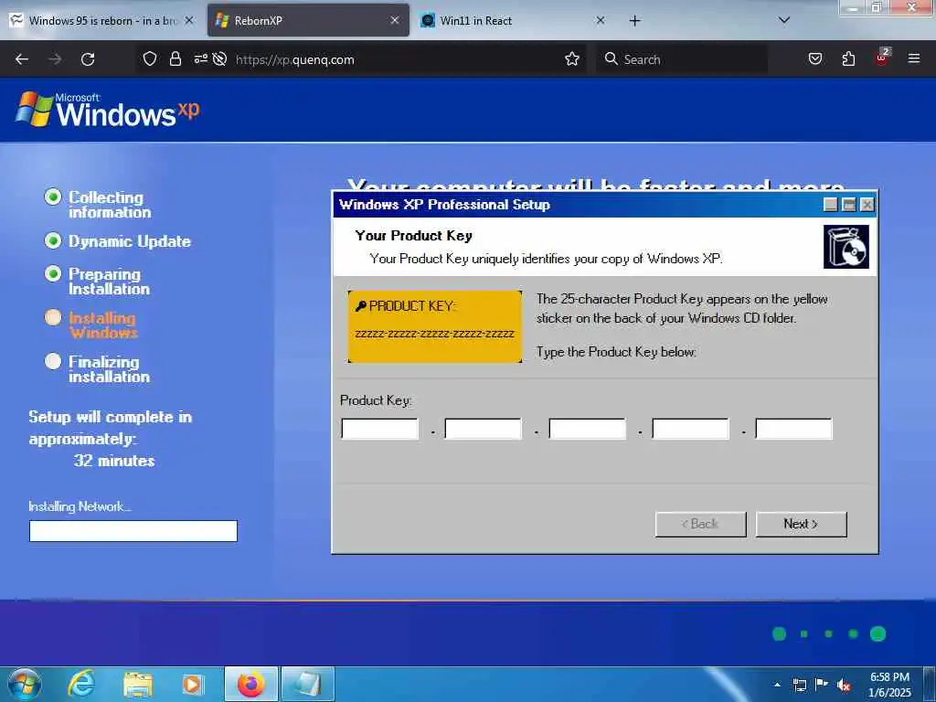Click the disabled Back button in Setup
This screenshot has width=936, height=702.
[701, 524]
